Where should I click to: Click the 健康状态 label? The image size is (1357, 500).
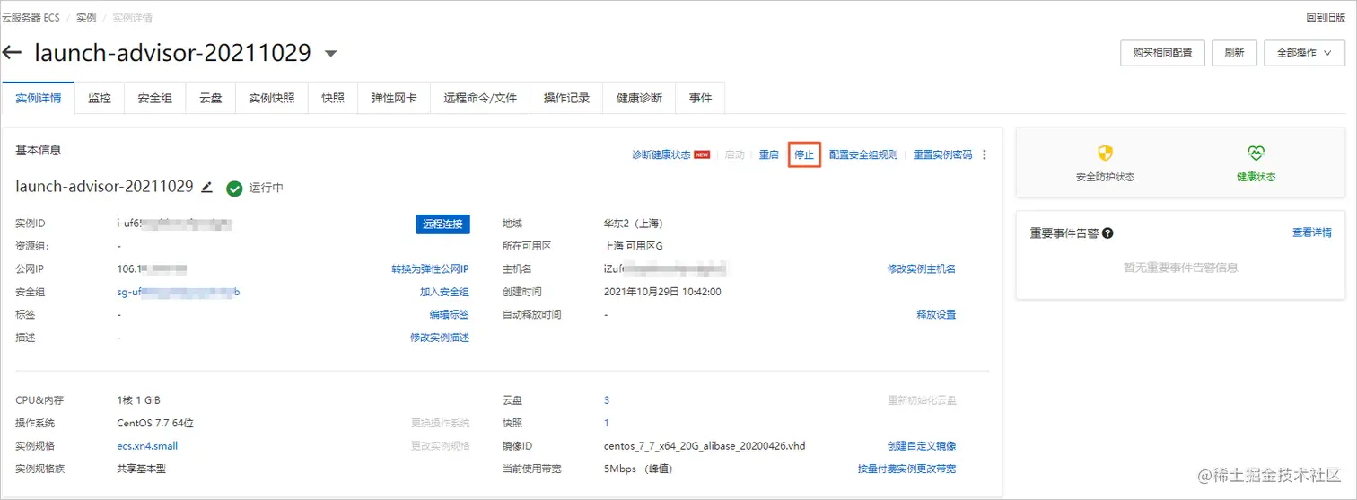[1256, 177]
